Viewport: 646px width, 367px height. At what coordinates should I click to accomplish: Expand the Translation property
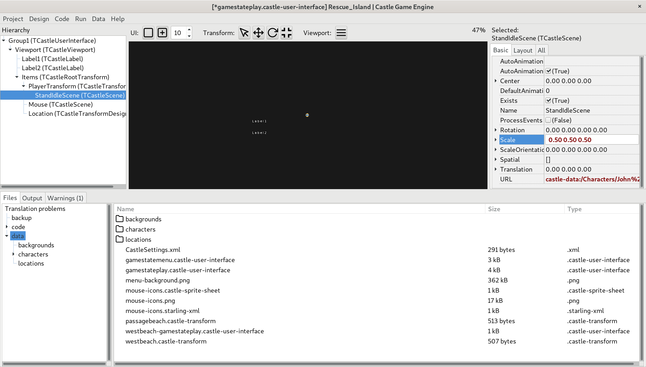[496, 169]
